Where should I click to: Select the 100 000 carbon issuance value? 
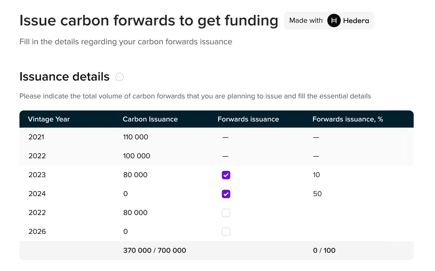pyautogui.click(x=136, y=156)
